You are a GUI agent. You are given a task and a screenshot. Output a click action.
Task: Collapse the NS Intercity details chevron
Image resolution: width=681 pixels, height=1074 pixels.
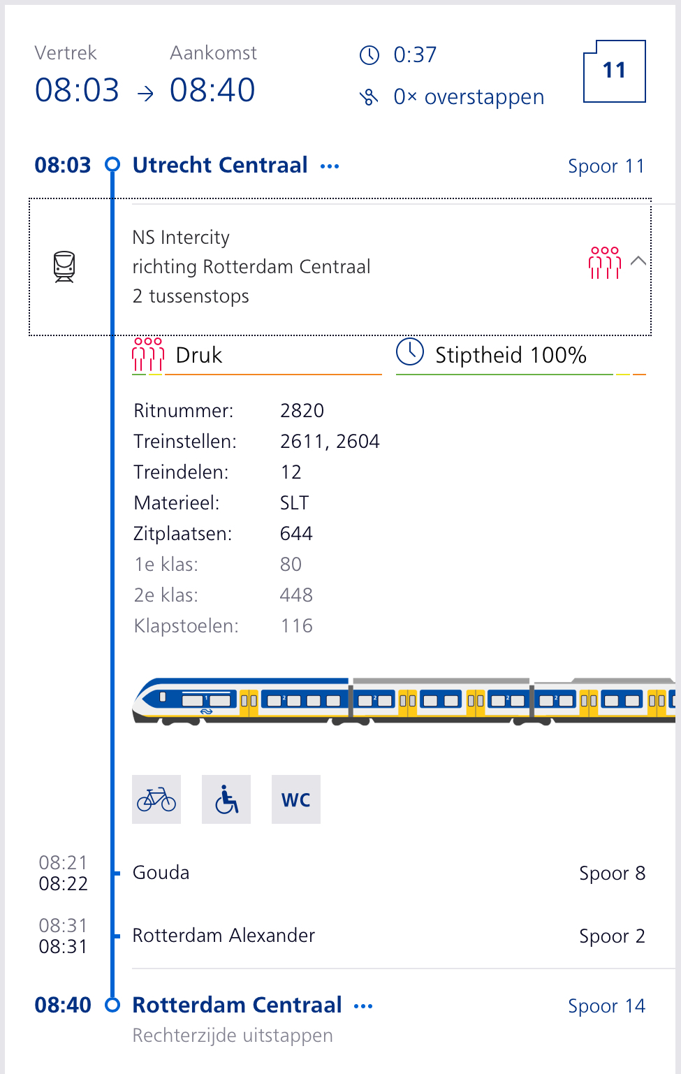[x=638, y=261]
